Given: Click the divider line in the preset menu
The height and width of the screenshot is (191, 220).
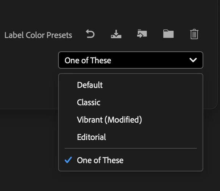Looking at the screenshot, I should point(131,148).
